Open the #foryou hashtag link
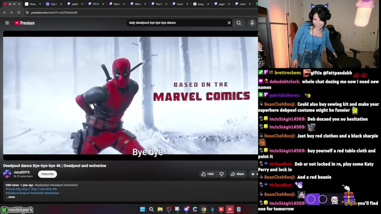This screenshot has width=381, height=214. (x=10, y=189)
